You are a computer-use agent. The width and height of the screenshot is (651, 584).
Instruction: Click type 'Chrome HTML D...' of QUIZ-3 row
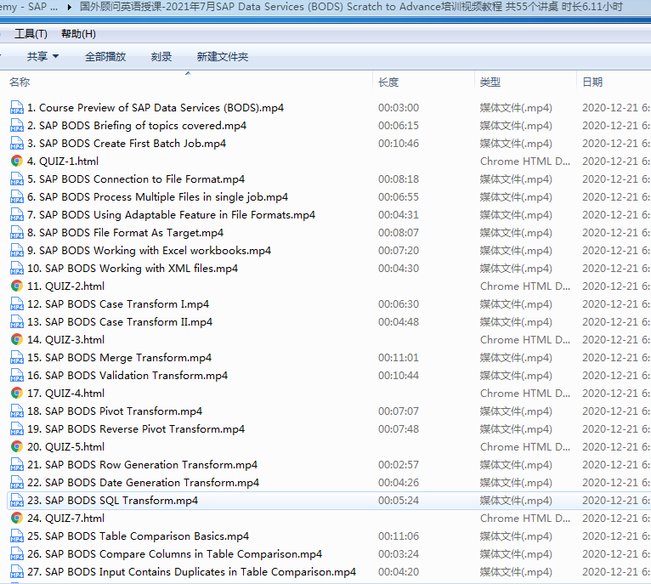pyautogui.click(x=525, y=340)
